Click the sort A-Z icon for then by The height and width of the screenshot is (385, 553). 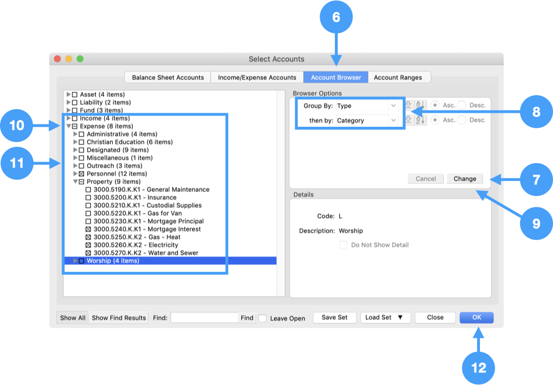click(x=420, y=120)
